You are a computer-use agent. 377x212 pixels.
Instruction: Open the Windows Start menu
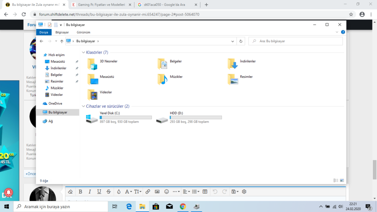(6, 207)
